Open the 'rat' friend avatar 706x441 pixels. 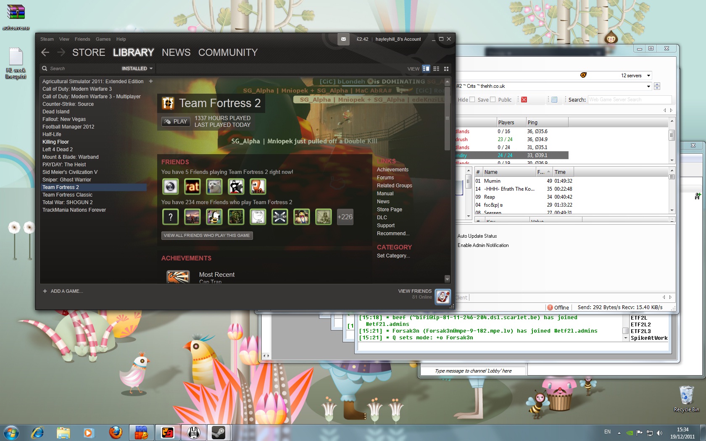[x=192, y=186]
